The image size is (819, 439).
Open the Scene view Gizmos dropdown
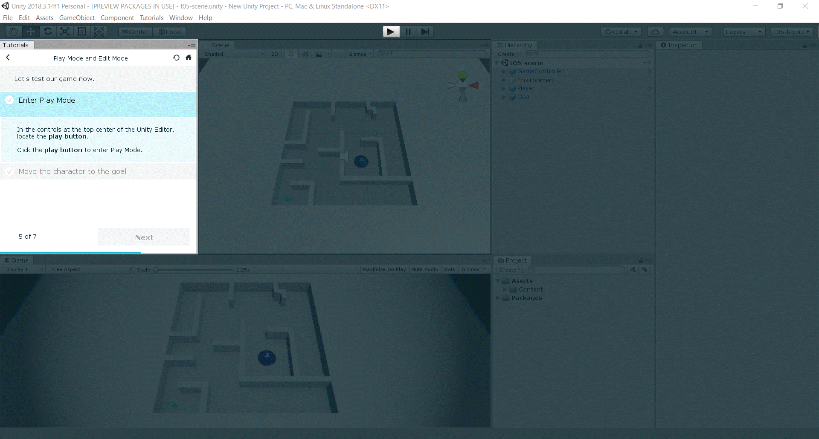(360, 54)
